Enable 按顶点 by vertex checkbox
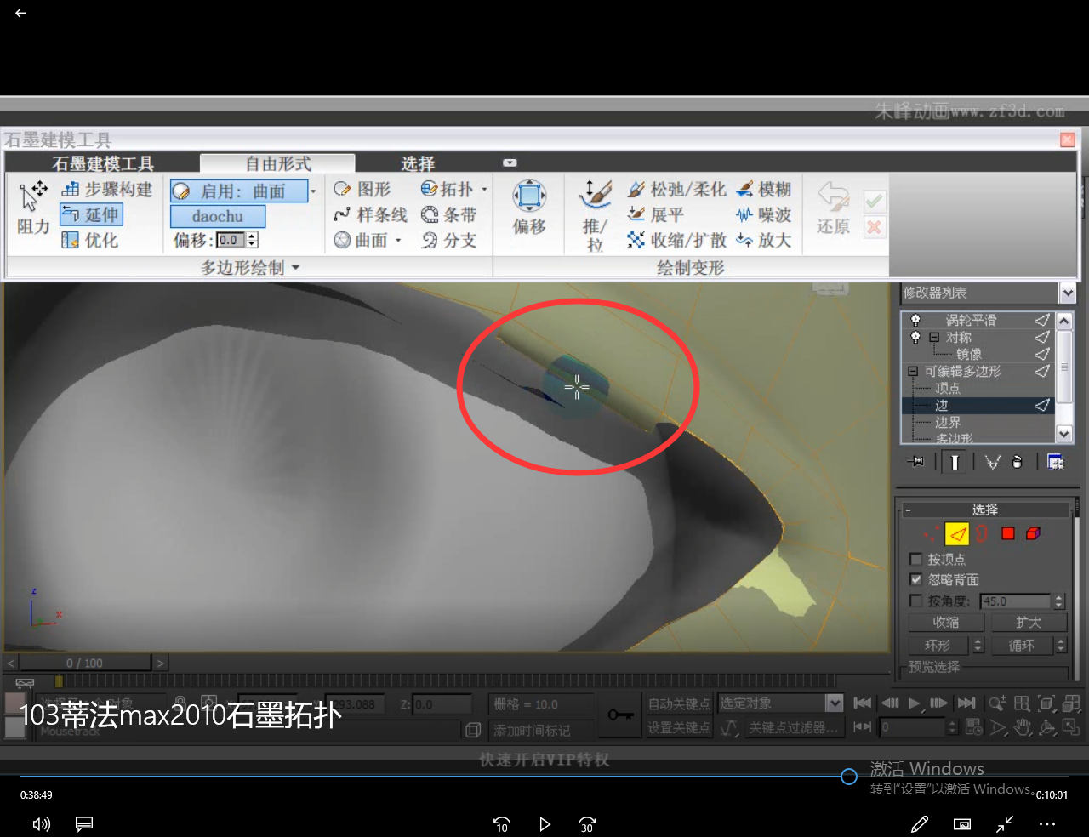The width and height of the screenshot is (1089, 837). click(x=916, y=559)
